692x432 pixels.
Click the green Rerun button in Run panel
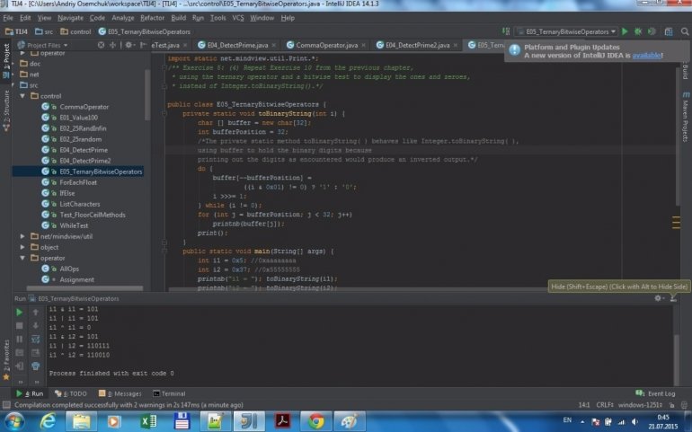coord(19,312)
